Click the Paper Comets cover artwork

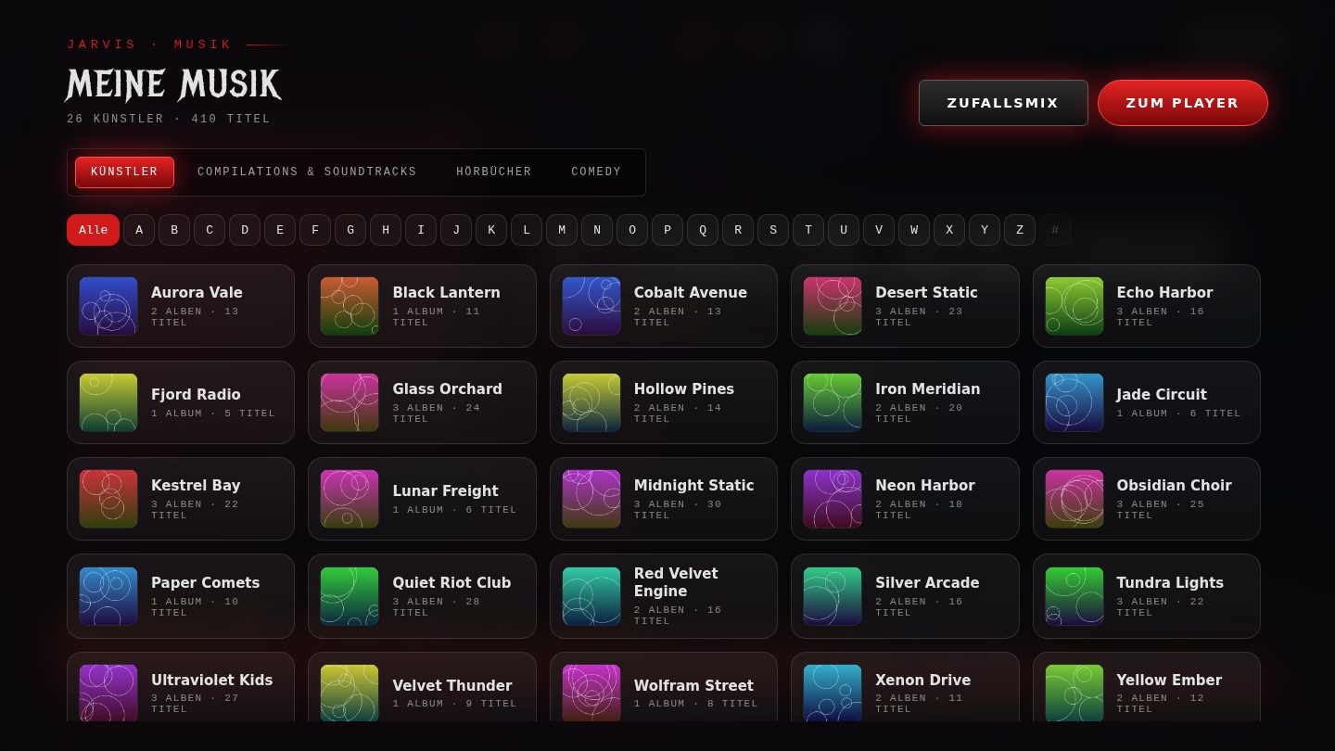coord(108,596)
